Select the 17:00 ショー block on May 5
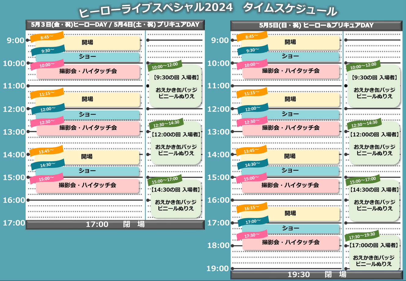This screenshot has width=406, height=281. [x=290, y=228]
